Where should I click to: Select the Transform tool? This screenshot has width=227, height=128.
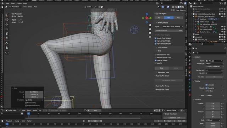click(x=7, y=38)
